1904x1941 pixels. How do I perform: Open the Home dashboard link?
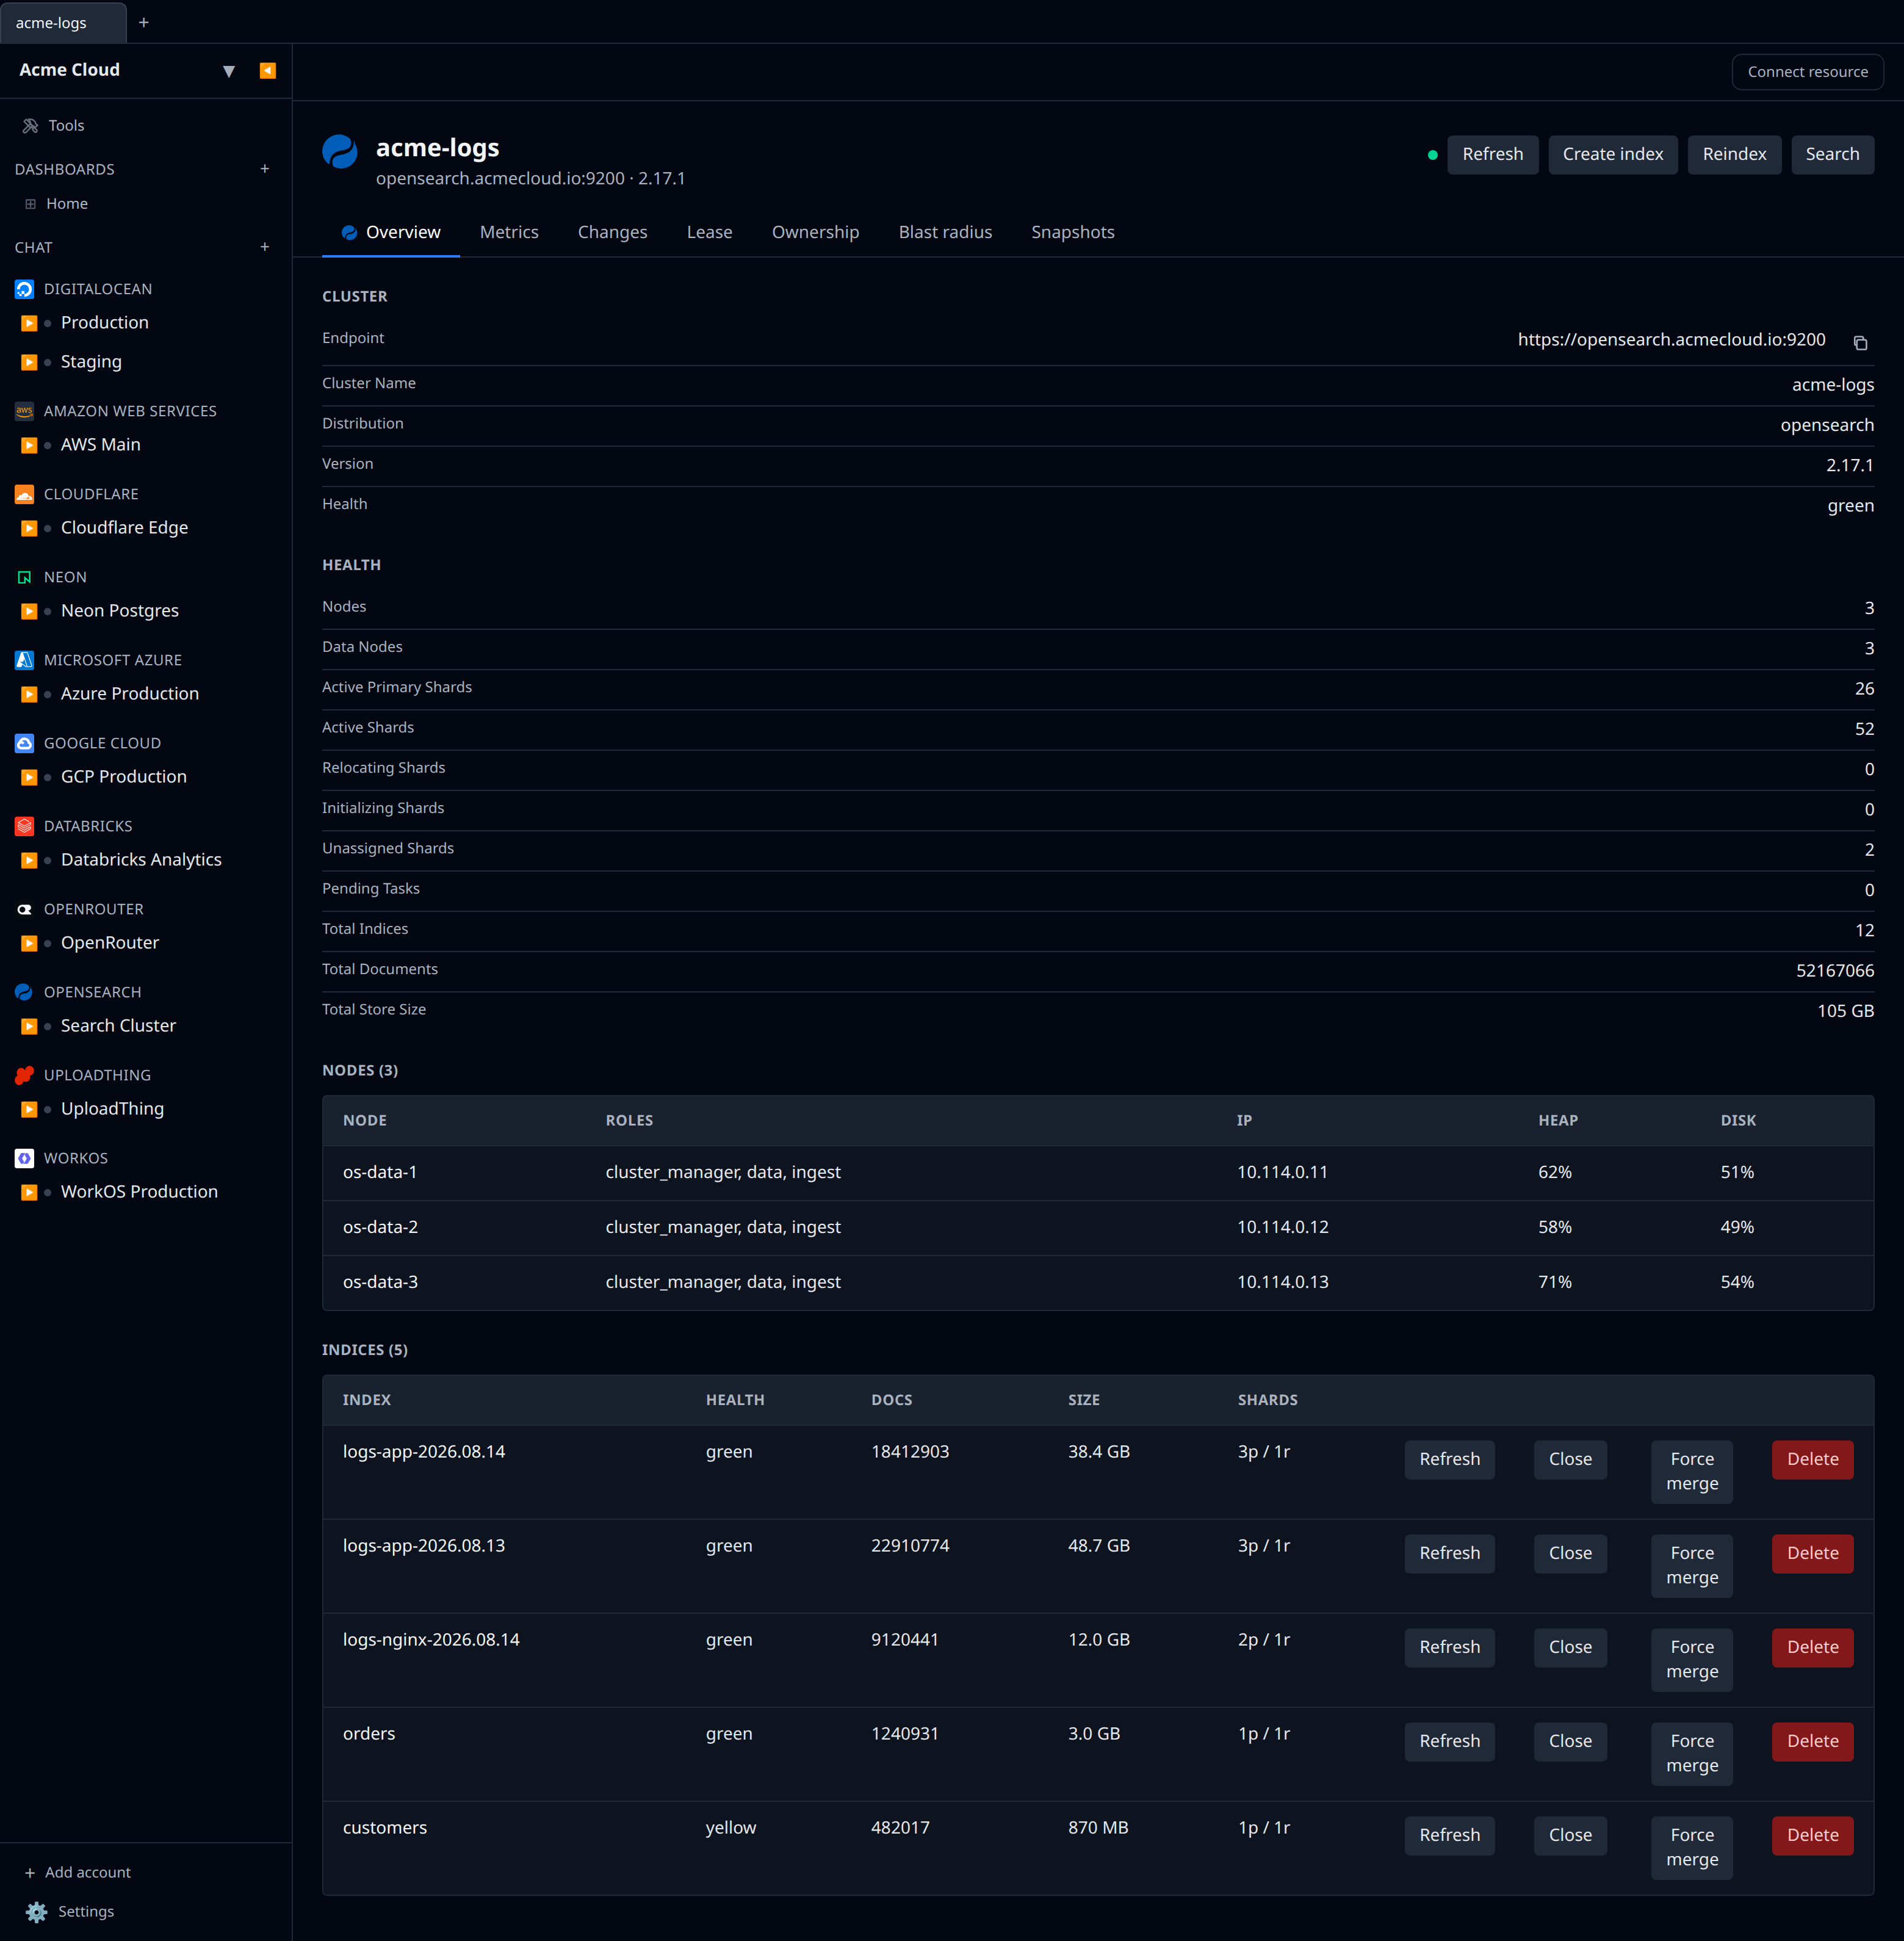[x=67, y=204]
